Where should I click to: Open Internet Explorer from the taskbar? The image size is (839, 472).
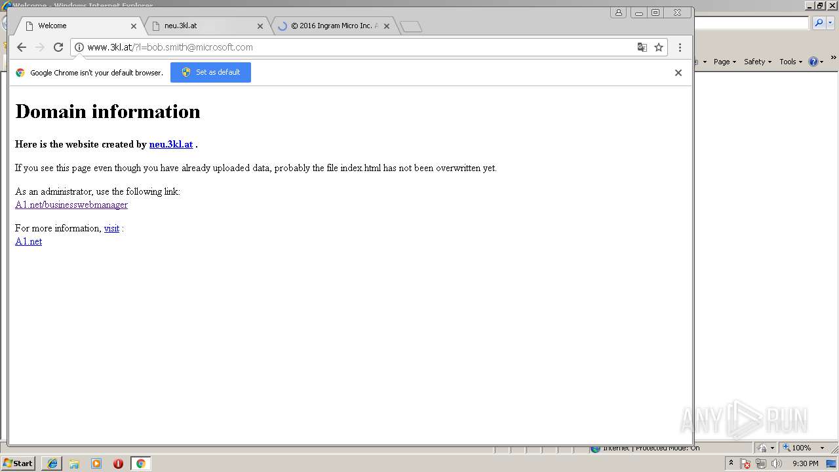click(x=52, y=463)
